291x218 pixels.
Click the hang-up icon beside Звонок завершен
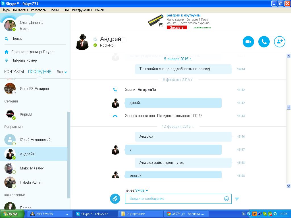point(115,116)
